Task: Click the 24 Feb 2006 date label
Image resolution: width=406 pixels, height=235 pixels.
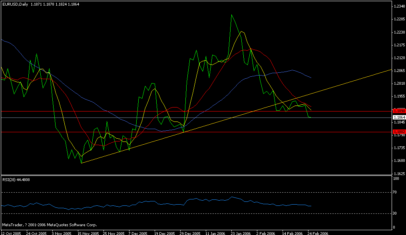Action: point(318,233)
